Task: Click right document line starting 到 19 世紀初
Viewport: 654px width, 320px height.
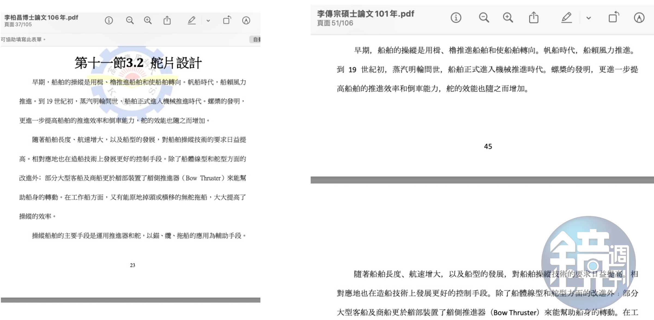Action: click(x=487, y=69)
